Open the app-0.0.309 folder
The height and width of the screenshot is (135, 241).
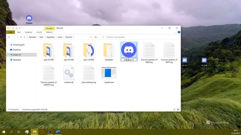(69, 52)
